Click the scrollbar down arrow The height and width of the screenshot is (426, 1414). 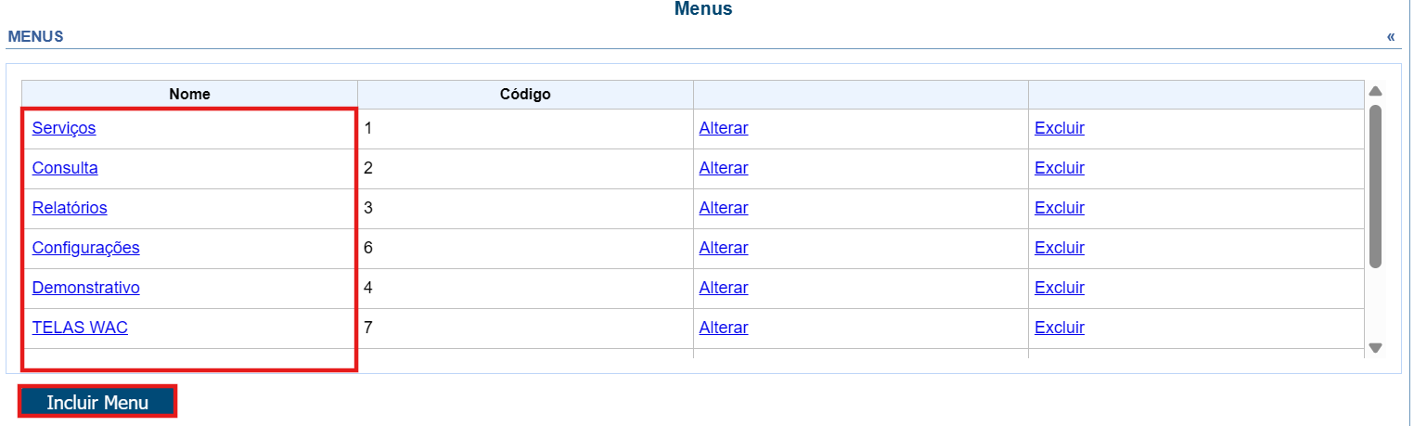[1376, 349]
